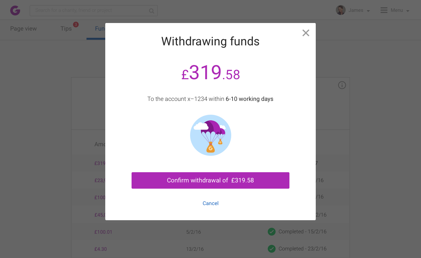Screen dimensions: 421x258
Task: Click the hamburger Menu icon
Action: (x=384, y=10)
